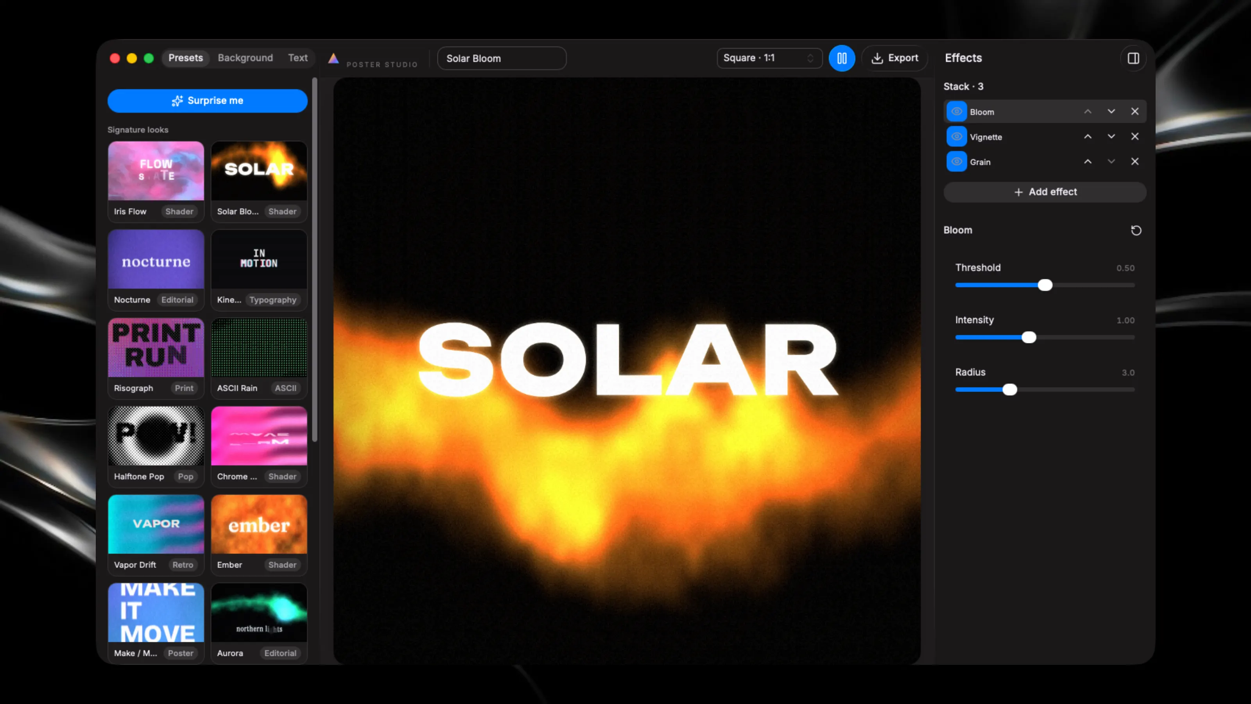The image size is (1251, 704).
Task: Switch to the Presets tab
Action: [186, 58]
